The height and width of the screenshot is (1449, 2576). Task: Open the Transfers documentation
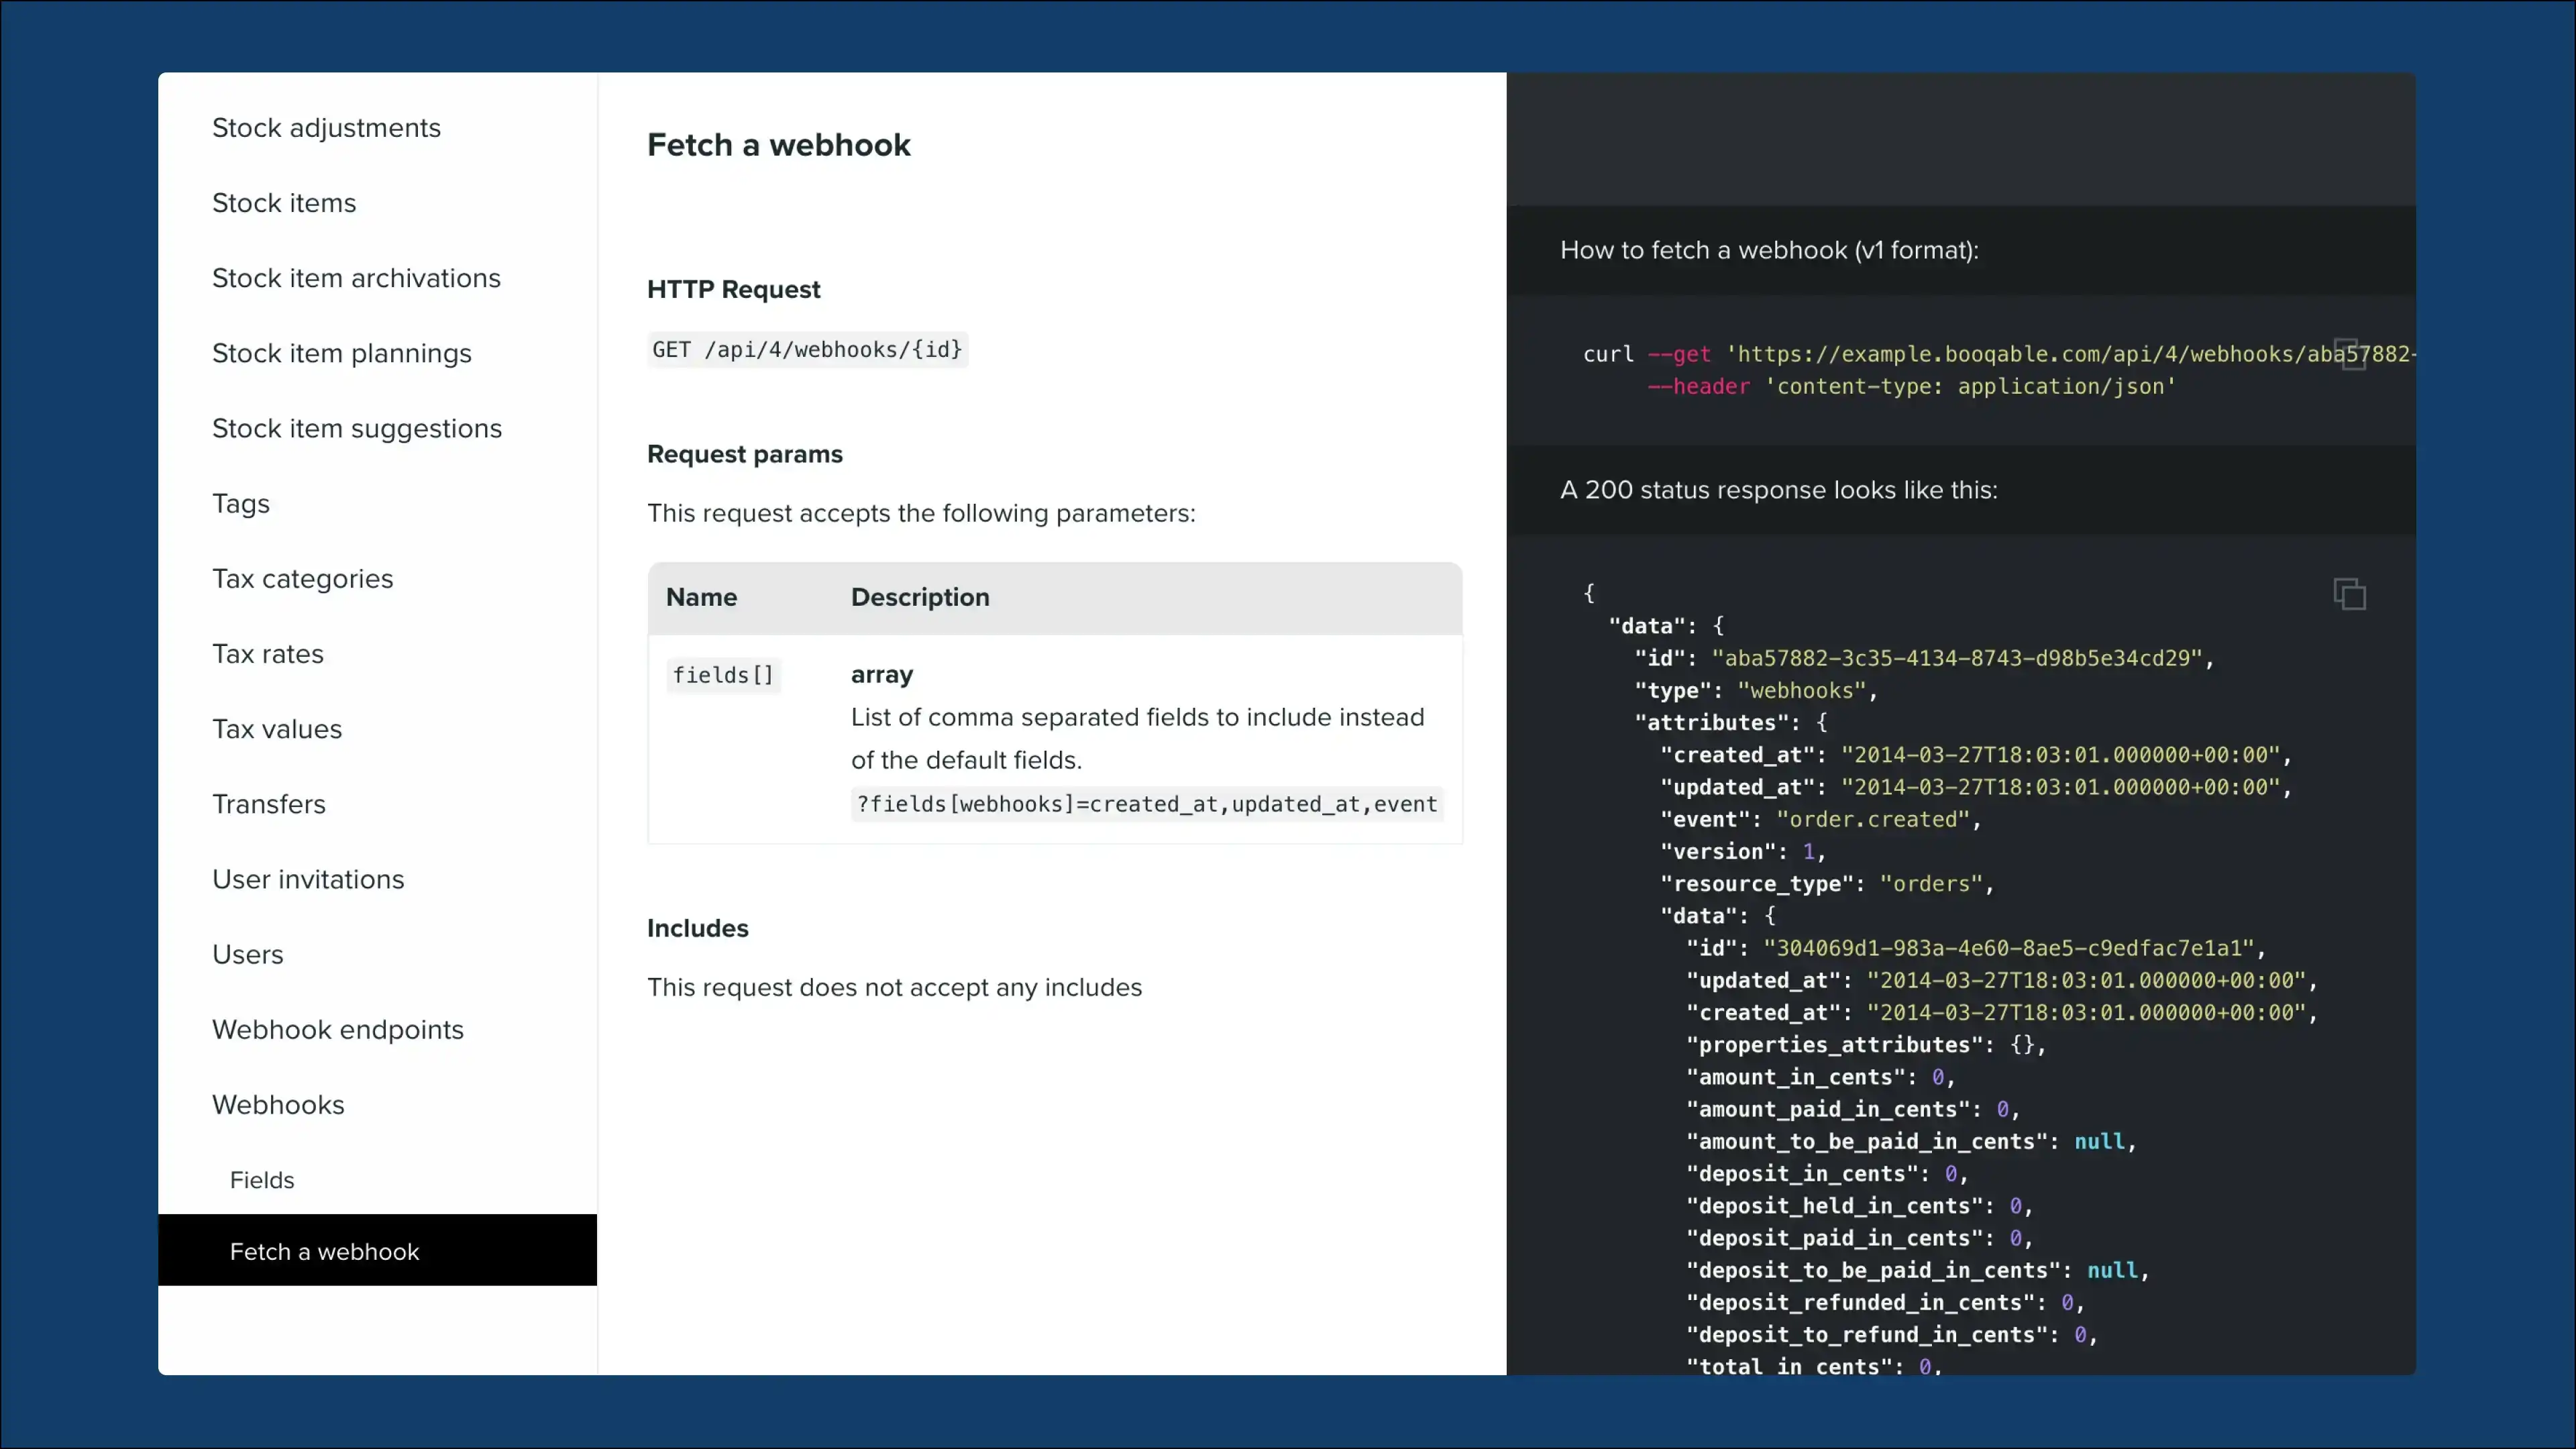[269, 803]
